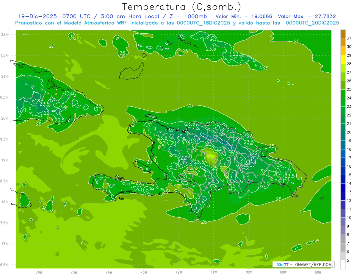The height and width of the screenshot is (276, 357).
Task: Click color scale label 28
Action: tap(349, 64)
